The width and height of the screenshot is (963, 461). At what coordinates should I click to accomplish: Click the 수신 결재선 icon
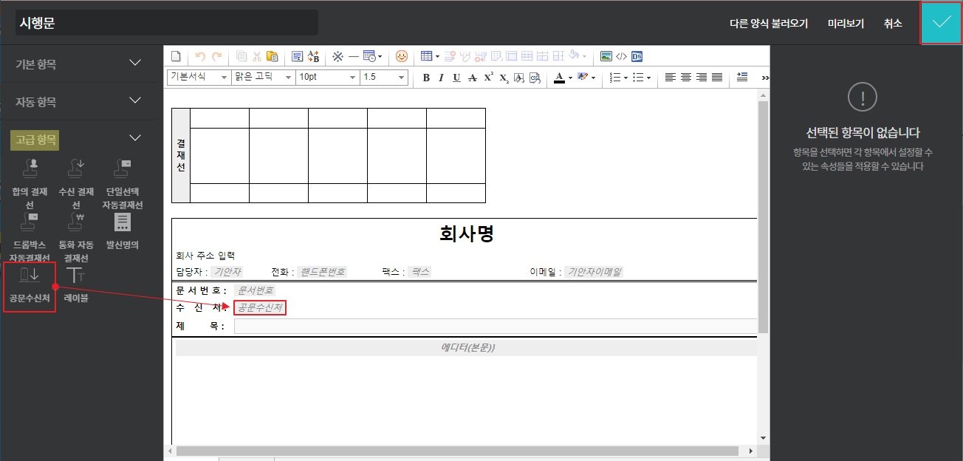pos(75,169)
